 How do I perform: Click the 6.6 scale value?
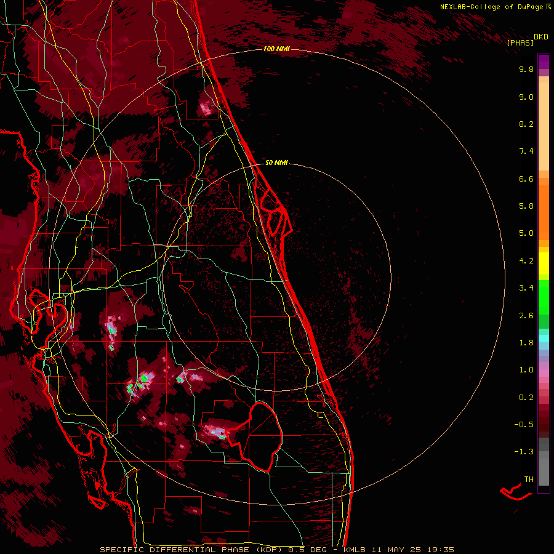point(526,179)
